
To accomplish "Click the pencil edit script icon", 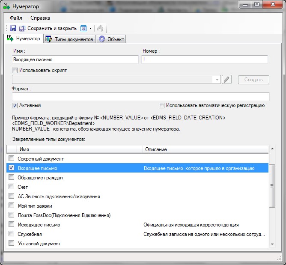I will (227, 80).
